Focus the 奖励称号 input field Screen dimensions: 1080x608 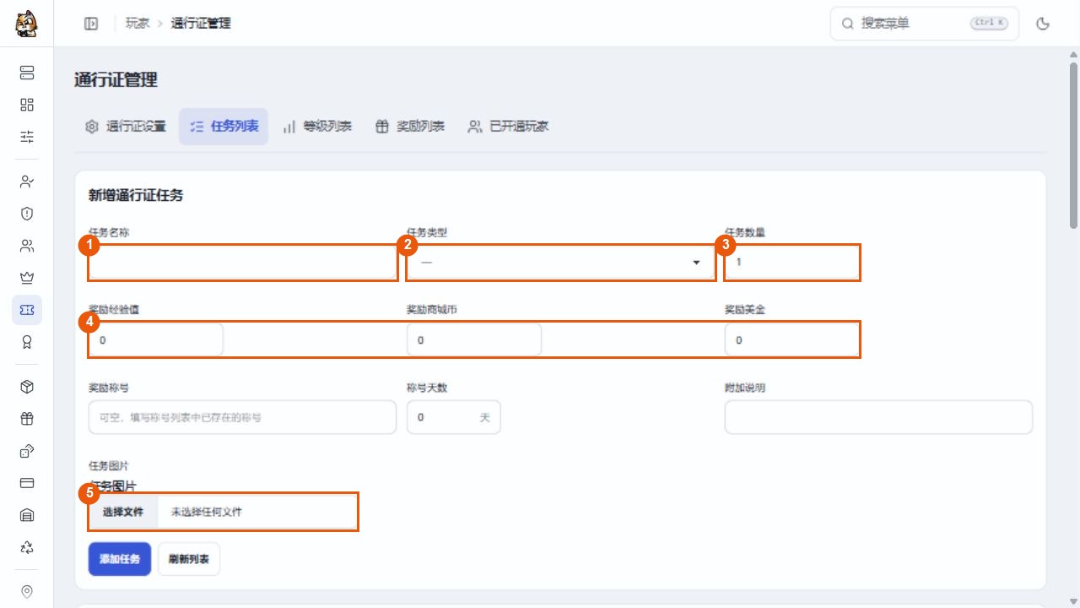pyautogui.click(x=242, y=417)
